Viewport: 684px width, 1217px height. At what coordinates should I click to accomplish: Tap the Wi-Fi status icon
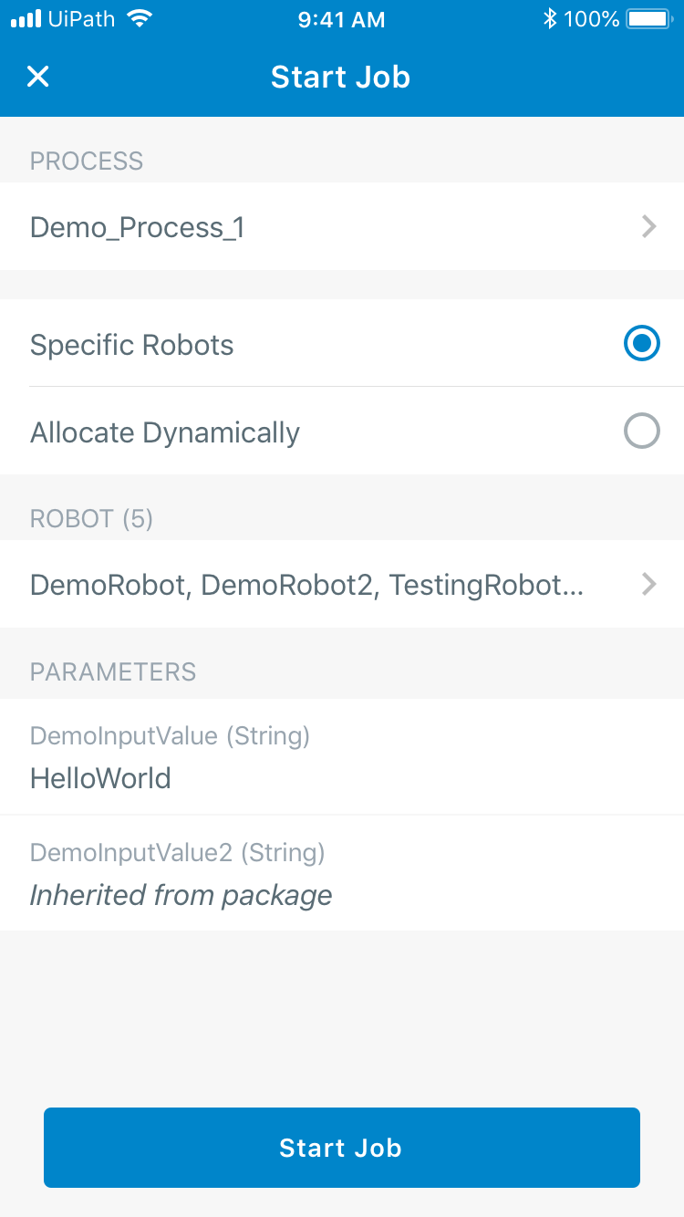click(x=139, y=19)
